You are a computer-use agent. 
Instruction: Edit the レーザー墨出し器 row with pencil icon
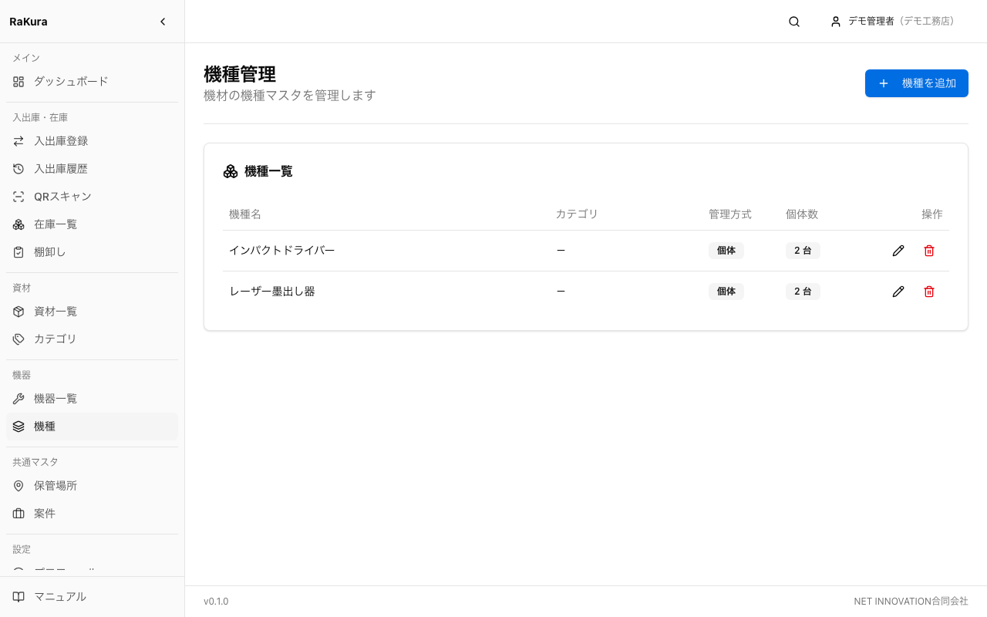click(x=898, y=292)
